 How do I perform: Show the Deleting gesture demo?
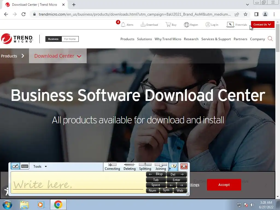tap(129, 167)
